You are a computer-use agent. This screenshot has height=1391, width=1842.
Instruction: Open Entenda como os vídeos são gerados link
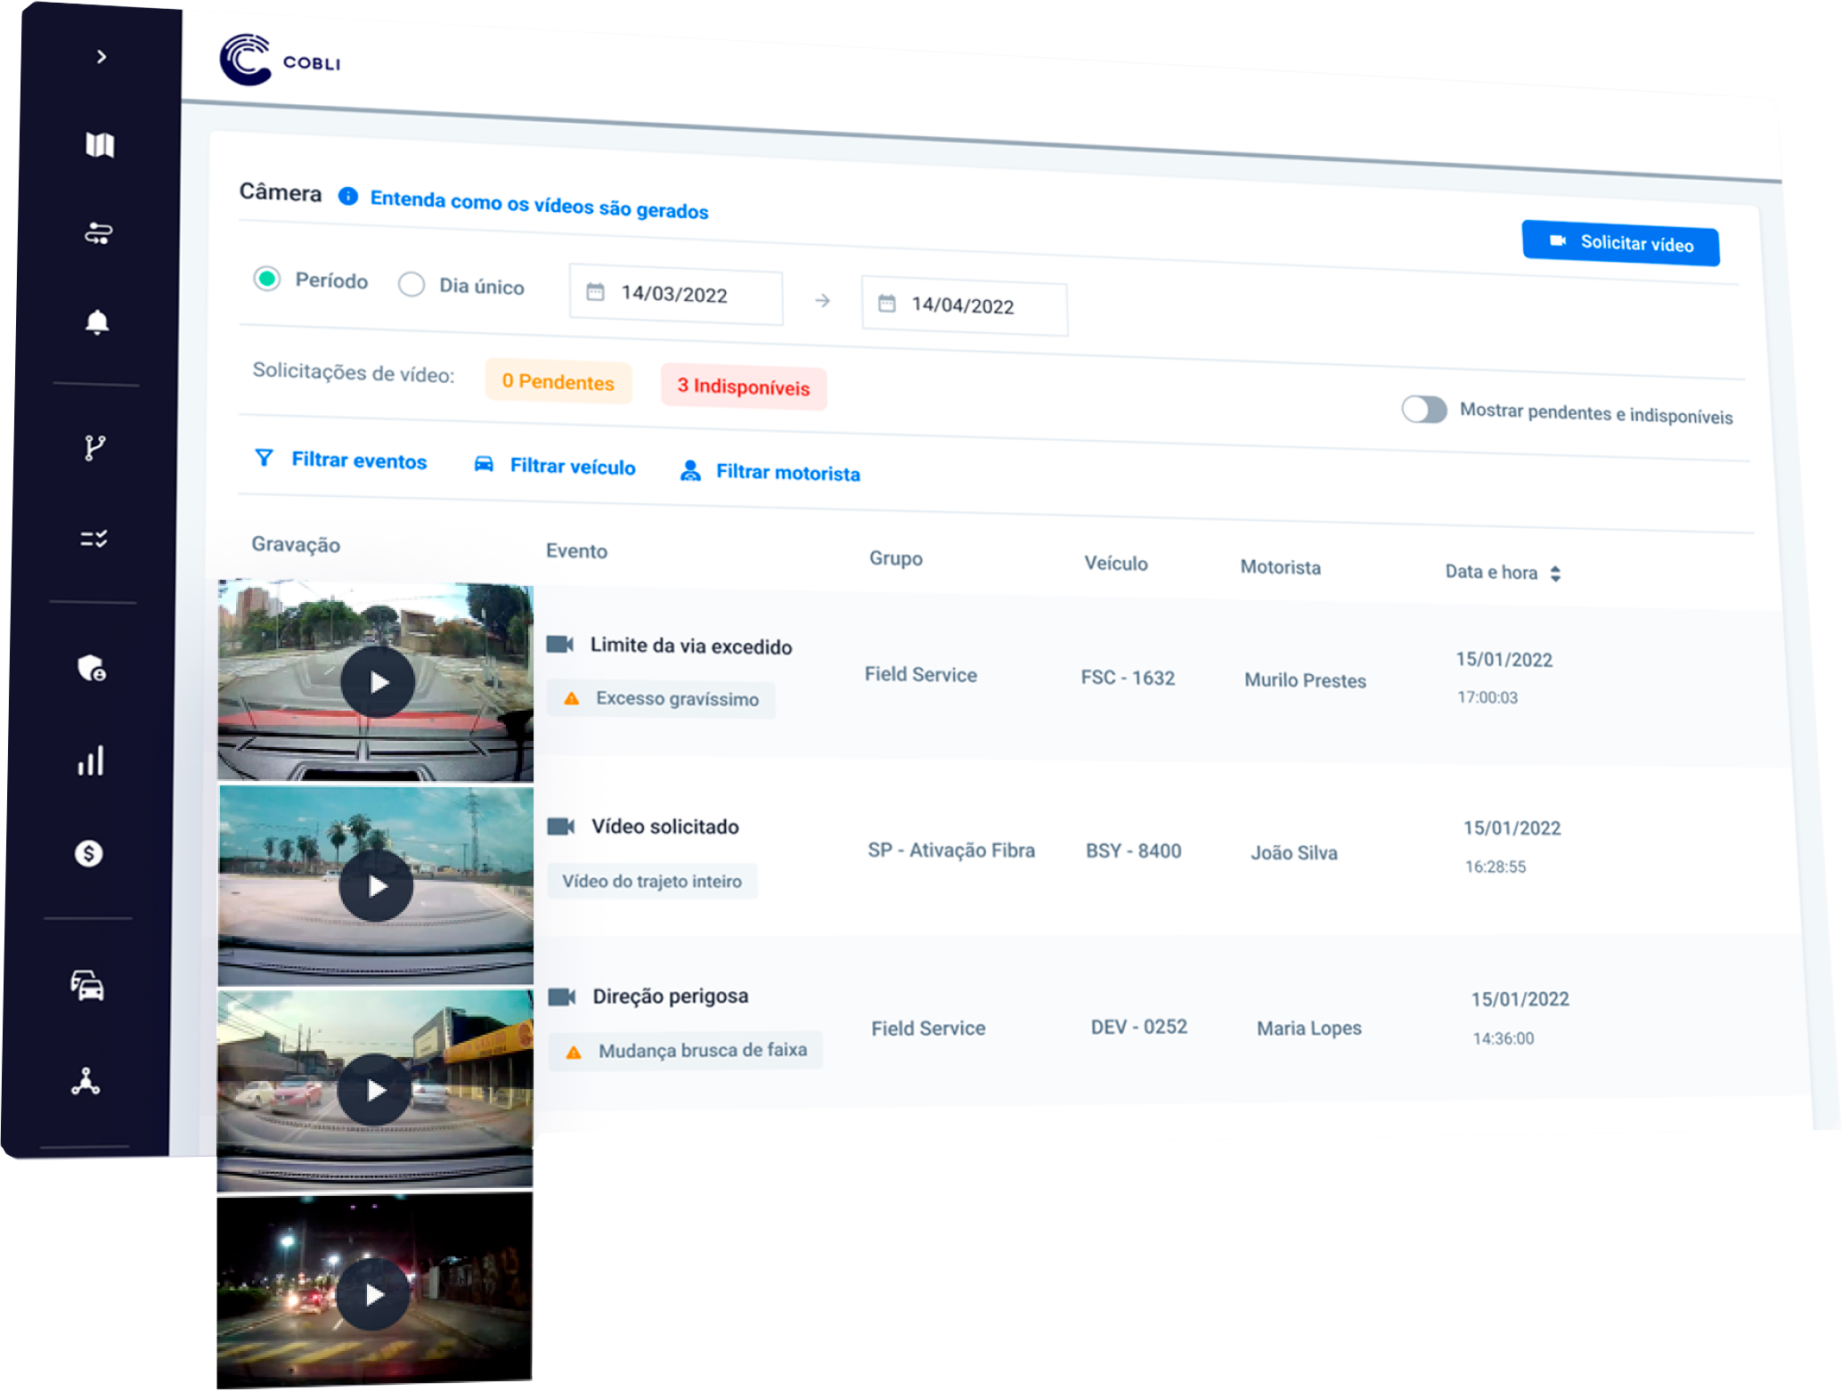pyautogui.click(x=539, y=205)
